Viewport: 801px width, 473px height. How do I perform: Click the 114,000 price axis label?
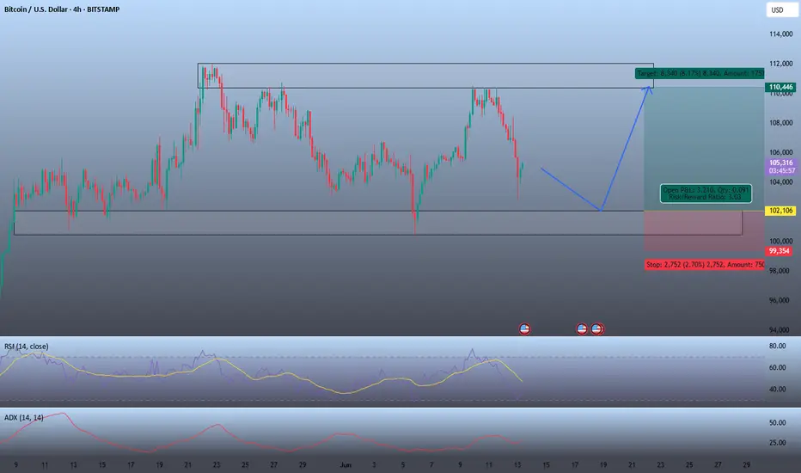781,34
